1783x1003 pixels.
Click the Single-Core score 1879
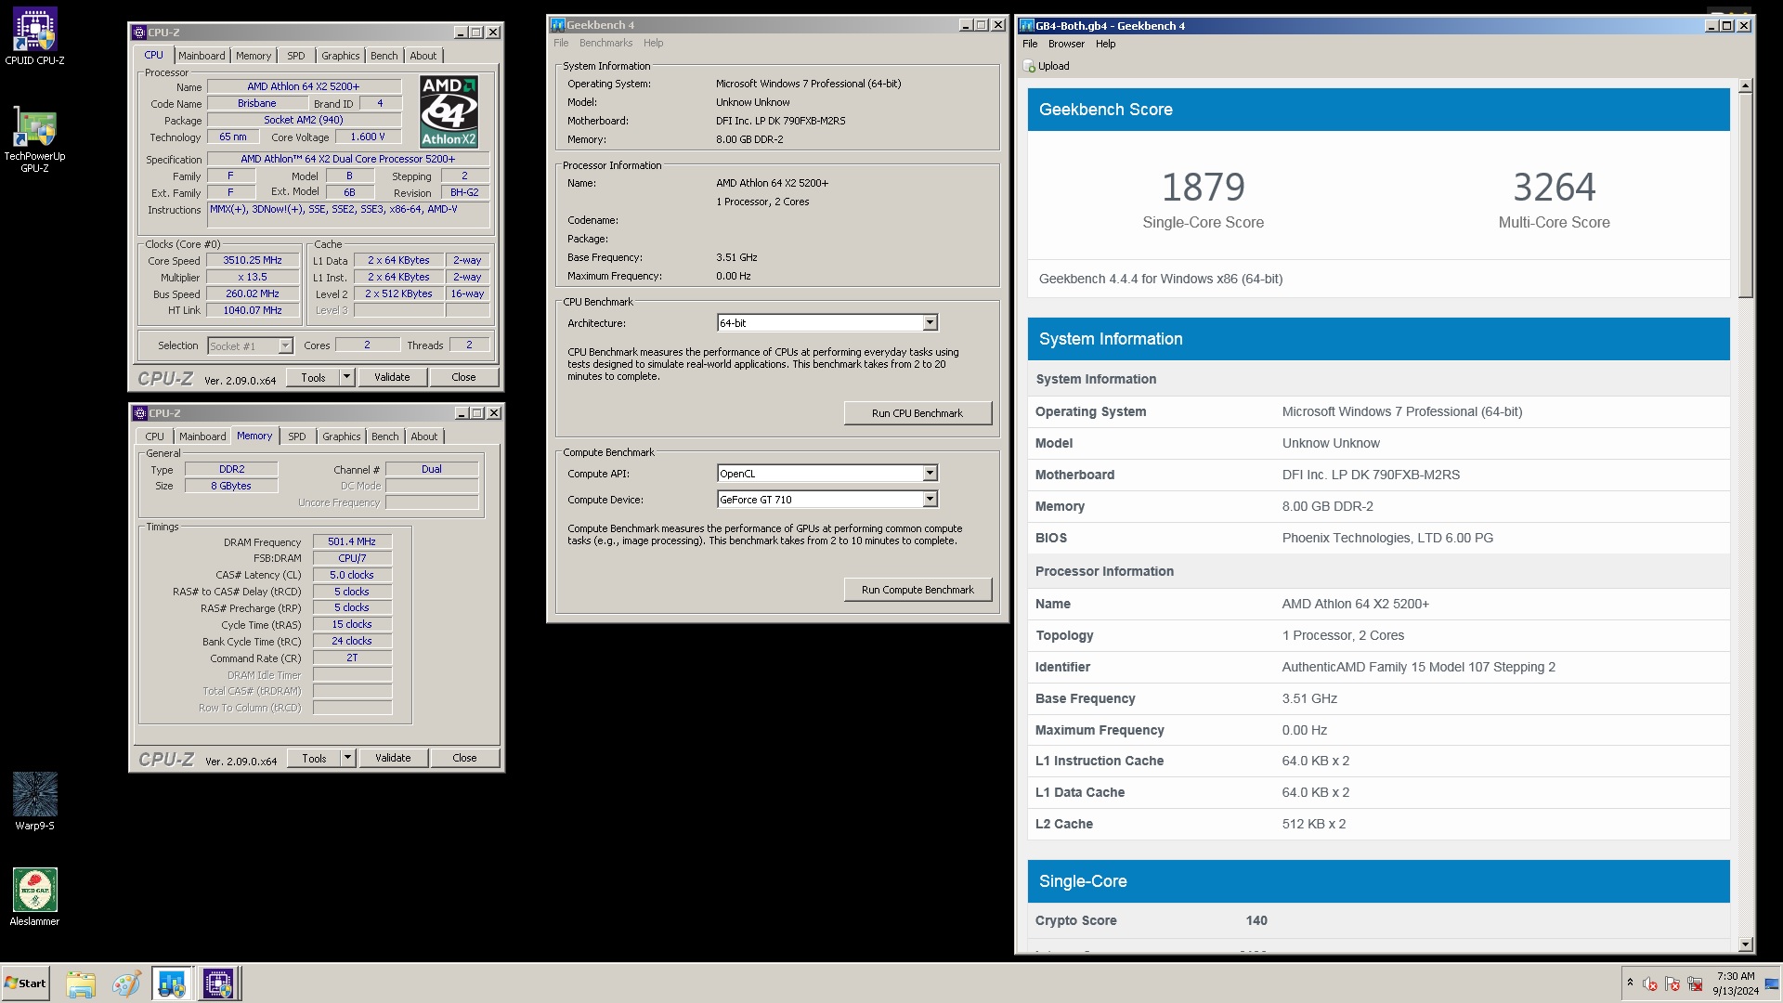[x=1203, y=188]
